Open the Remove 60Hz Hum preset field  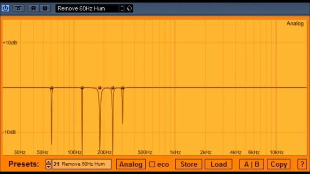click(87, 9)
